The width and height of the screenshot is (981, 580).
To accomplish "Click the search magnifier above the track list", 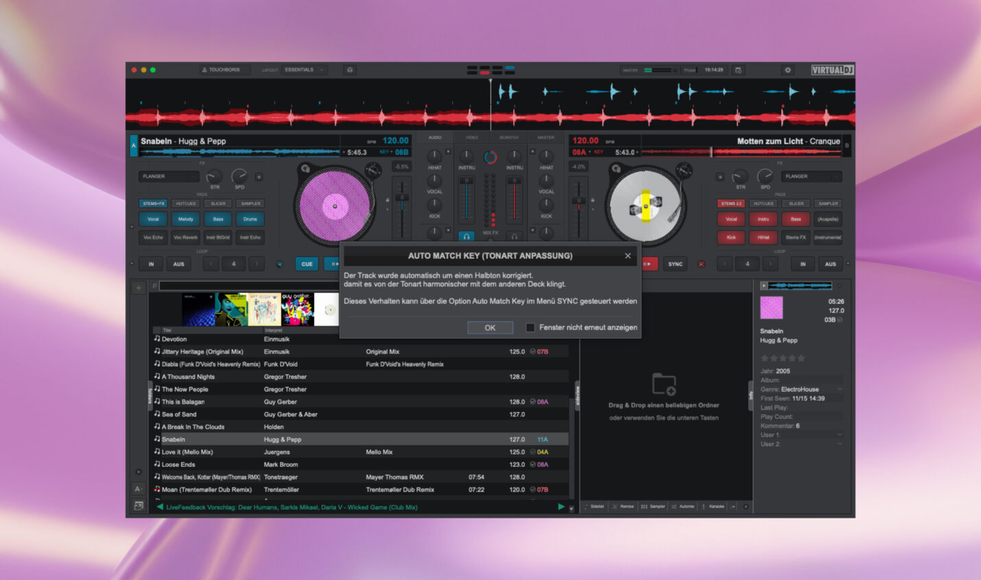I will pos(156,285).
